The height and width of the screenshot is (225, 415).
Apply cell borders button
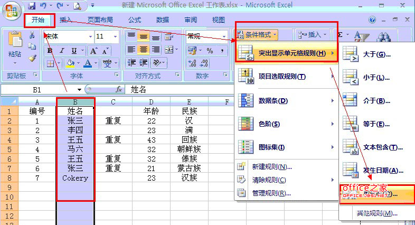pos(50,63)
